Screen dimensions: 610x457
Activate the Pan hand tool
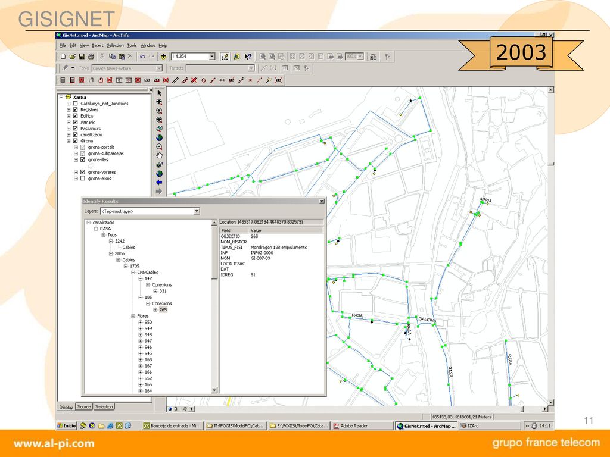pyautogui.click(x=159, y=156)
